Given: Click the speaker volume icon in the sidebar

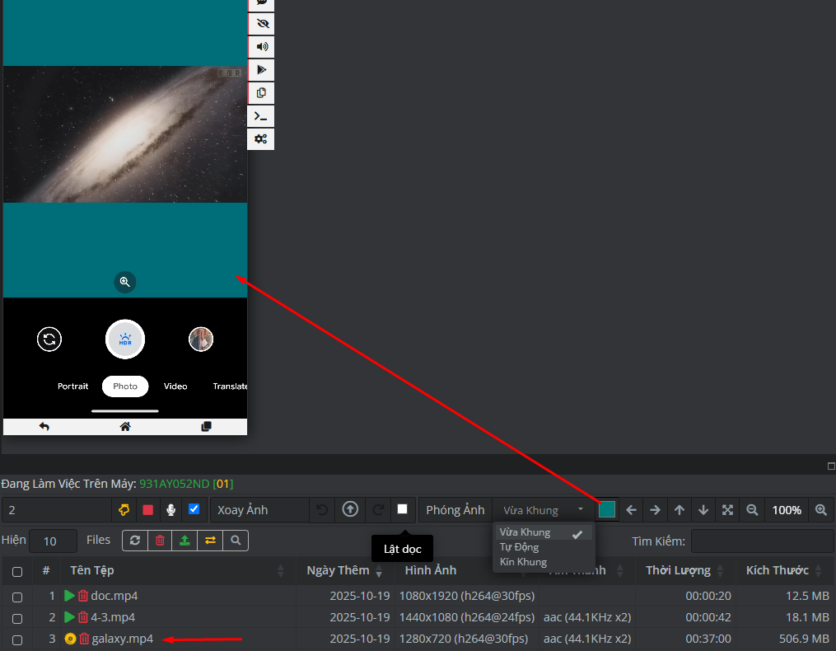Looking at the screenshot, I should coord(260,47).
